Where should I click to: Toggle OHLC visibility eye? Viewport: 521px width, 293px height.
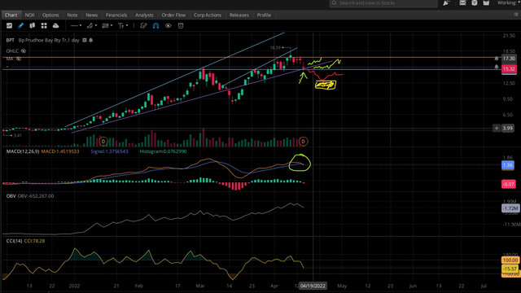[x=24, y=50]
